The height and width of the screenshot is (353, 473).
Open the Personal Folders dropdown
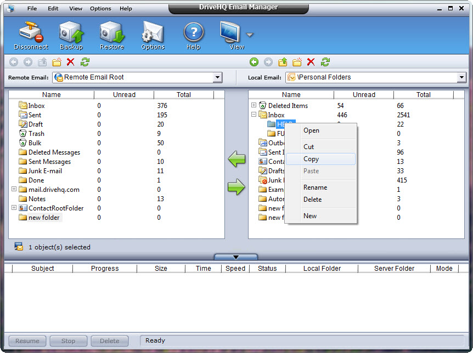tap(461, 77)
